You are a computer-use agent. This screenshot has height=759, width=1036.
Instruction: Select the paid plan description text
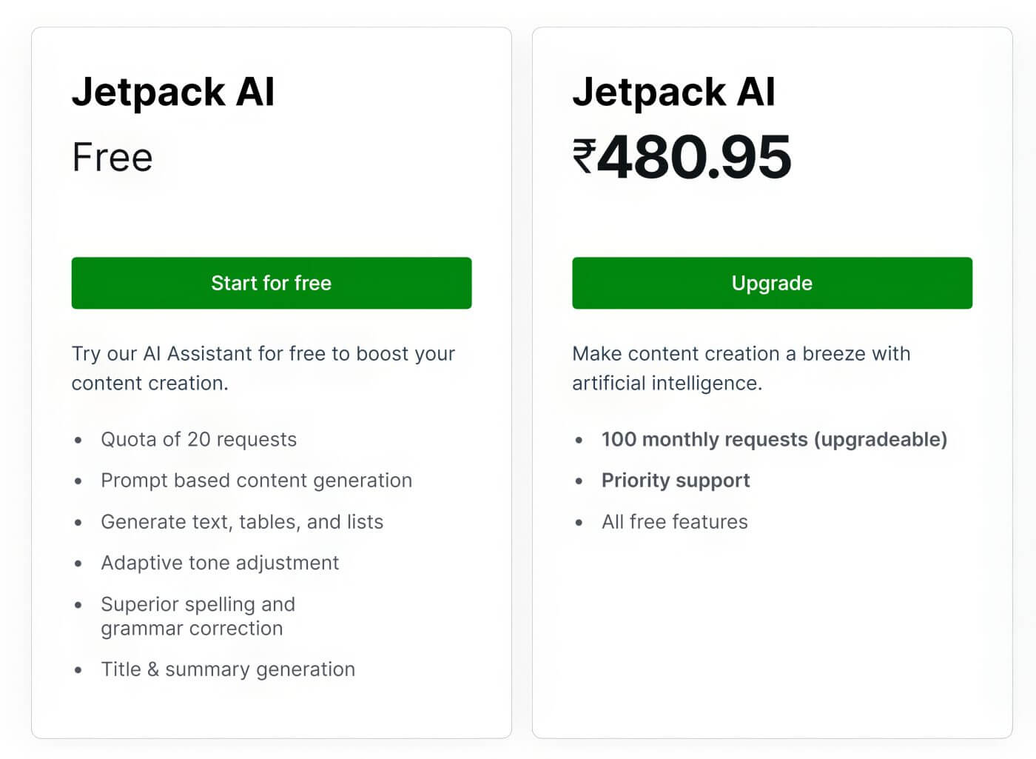(x=740, y=368)
